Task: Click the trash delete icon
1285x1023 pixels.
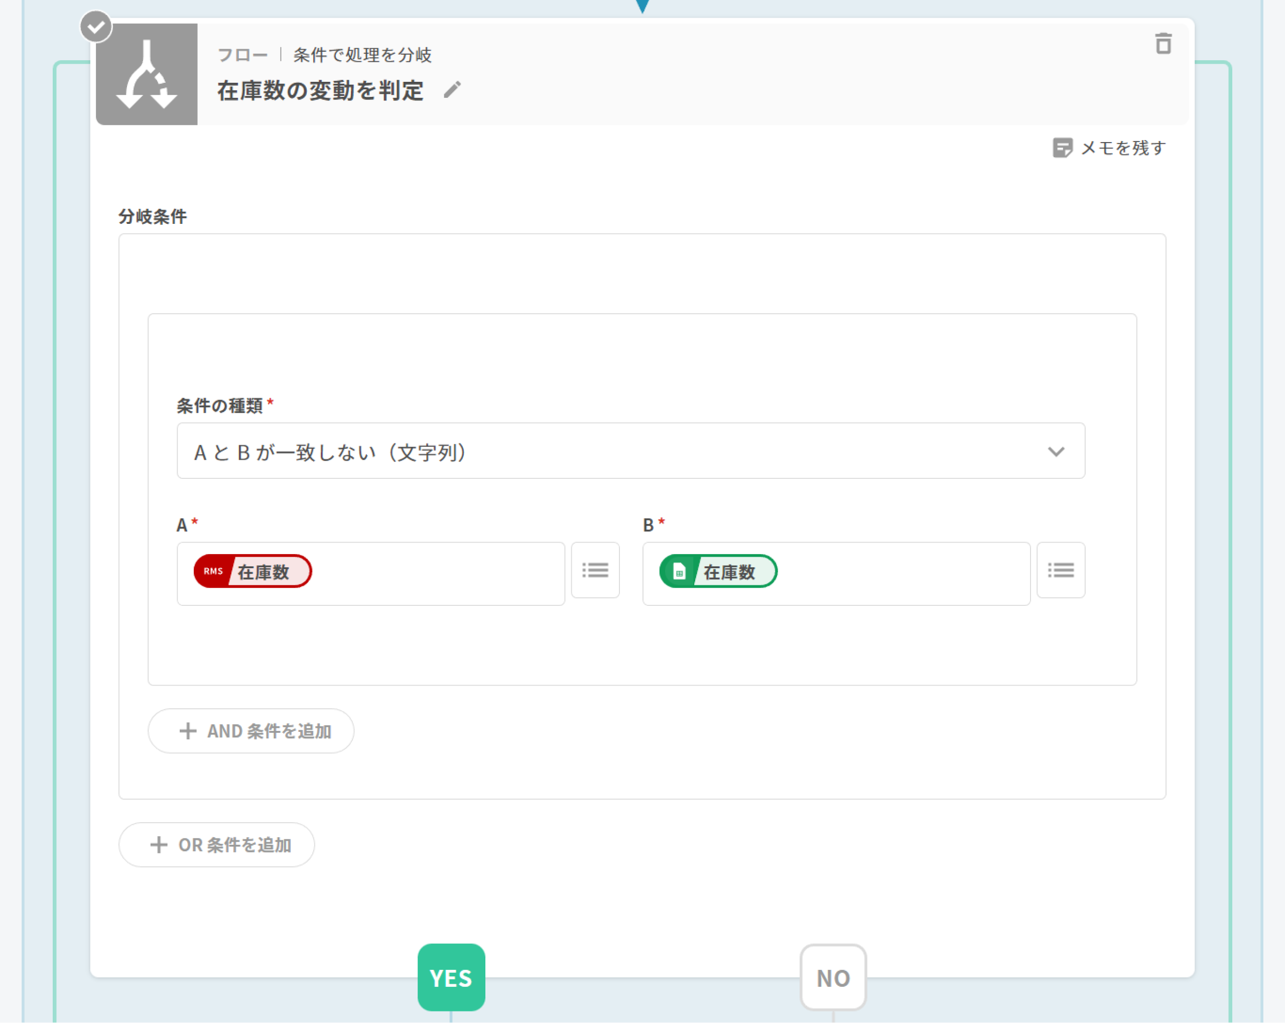Action: (1163, 44)
